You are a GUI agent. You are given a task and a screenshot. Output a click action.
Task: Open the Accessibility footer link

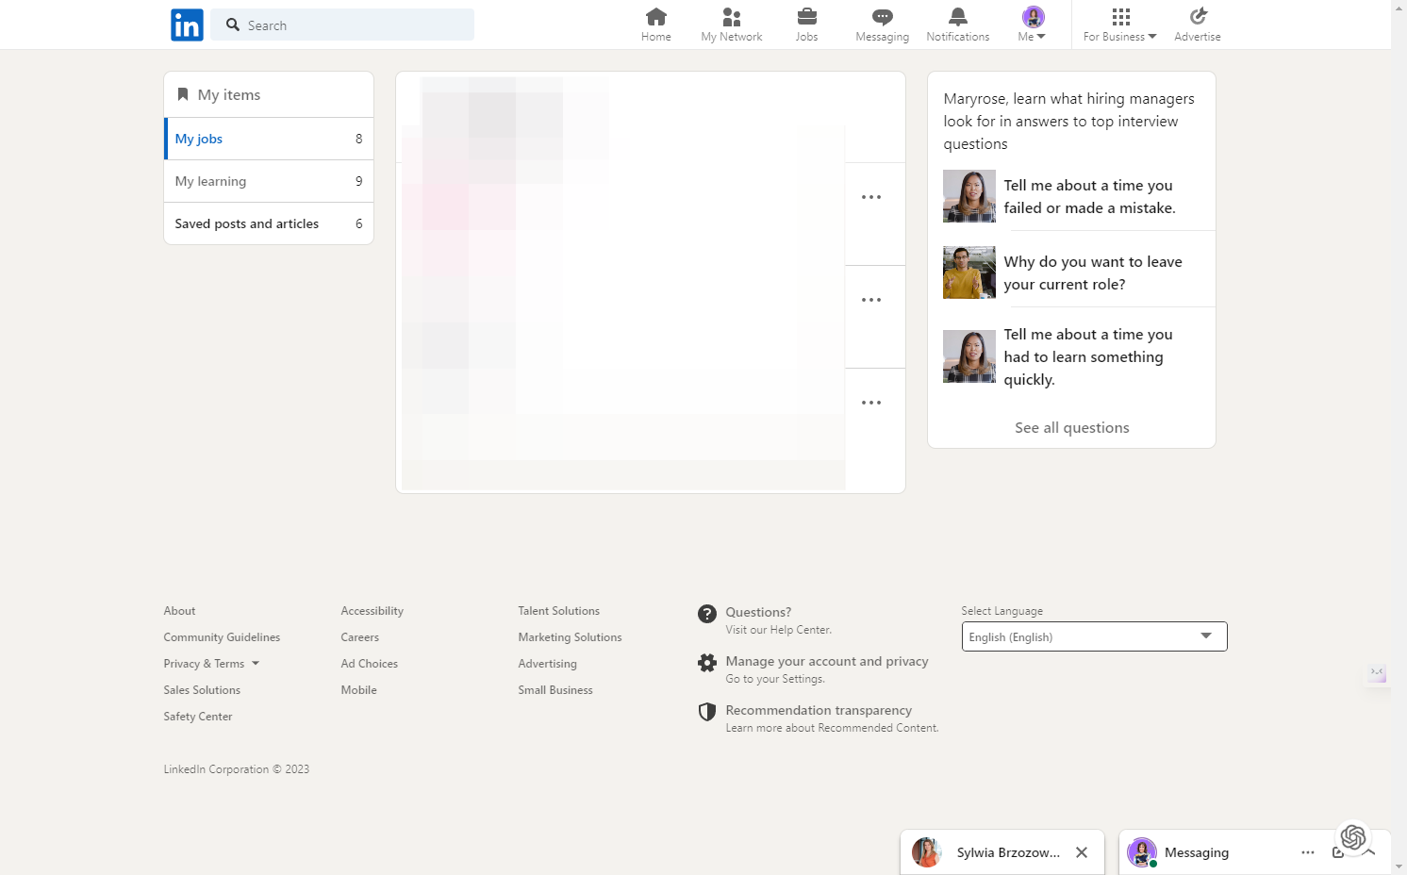pyautogui.click(x=372, y=611)
